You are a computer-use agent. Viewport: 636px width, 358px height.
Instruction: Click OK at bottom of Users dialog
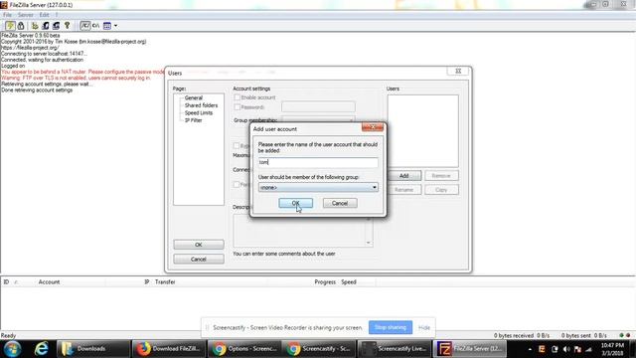click(x=199, y=245)
